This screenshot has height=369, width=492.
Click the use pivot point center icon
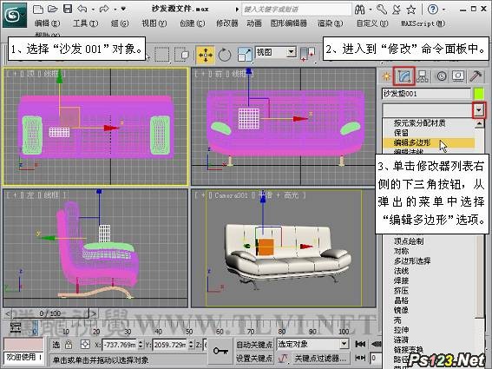307,55
